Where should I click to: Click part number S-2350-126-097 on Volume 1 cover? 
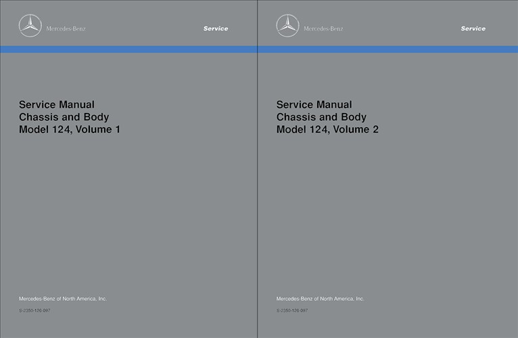click(34, 310)
